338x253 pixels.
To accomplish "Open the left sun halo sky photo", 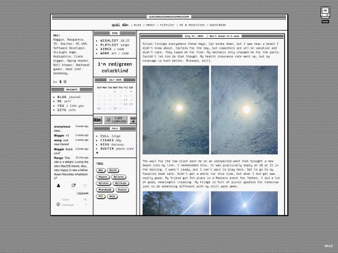I will point(176,110).
